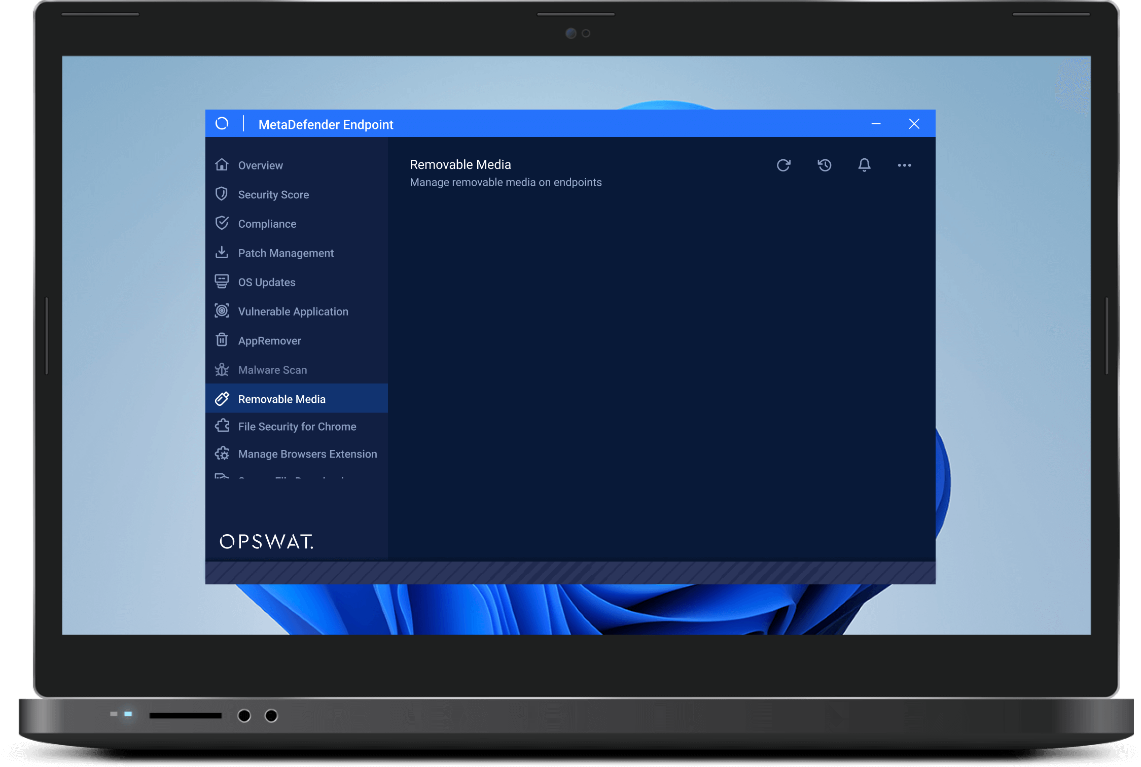Open AppRemover section

coord(297,340)
